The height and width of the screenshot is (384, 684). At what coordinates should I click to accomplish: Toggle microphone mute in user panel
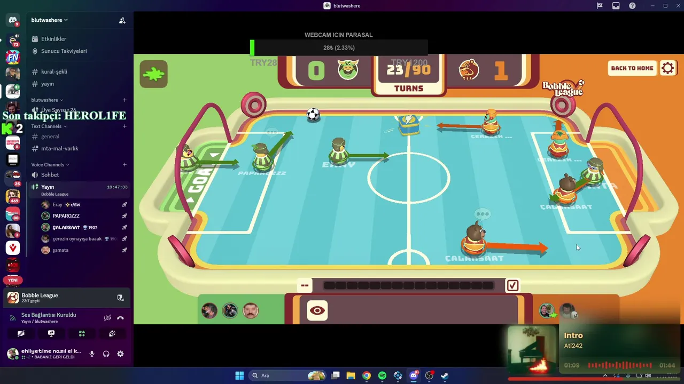[x=92, y=354]
